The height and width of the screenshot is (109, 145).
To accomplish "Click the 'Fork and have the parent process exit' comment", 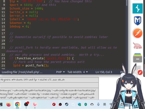I will tap(49, 62).
